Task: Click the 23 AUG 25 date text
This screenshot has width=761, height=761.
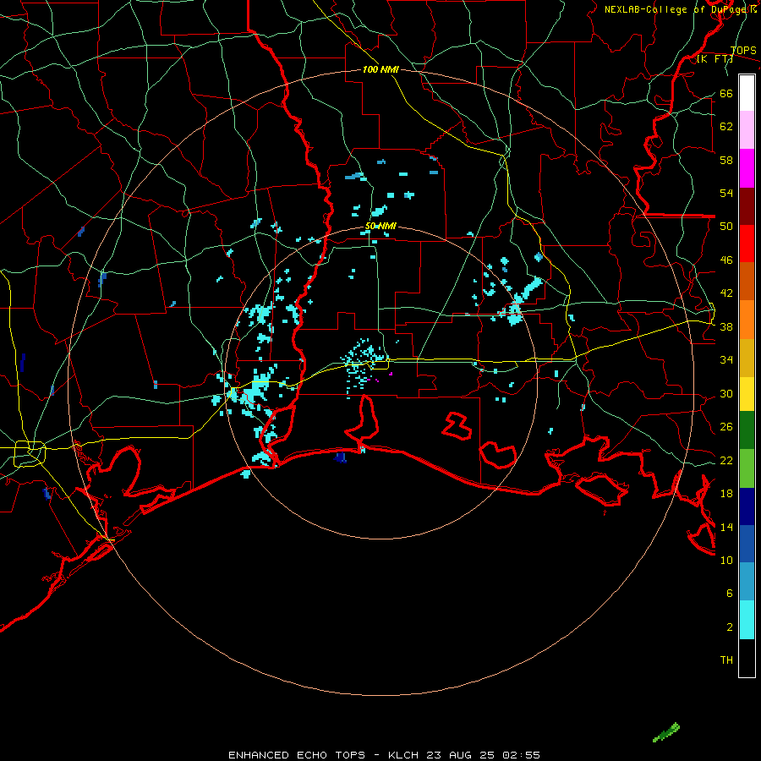Action: (x=461, y=755)
